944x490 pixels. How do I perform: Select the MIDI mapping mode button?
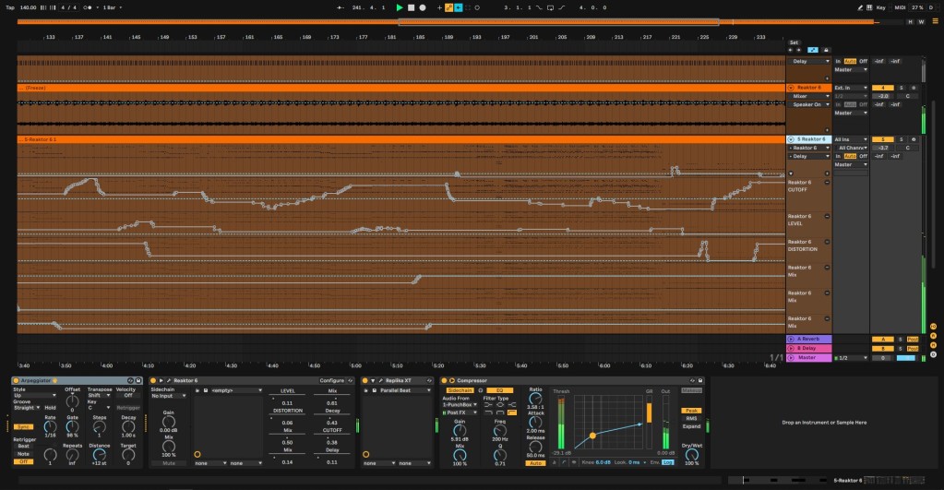pos(901,7)
